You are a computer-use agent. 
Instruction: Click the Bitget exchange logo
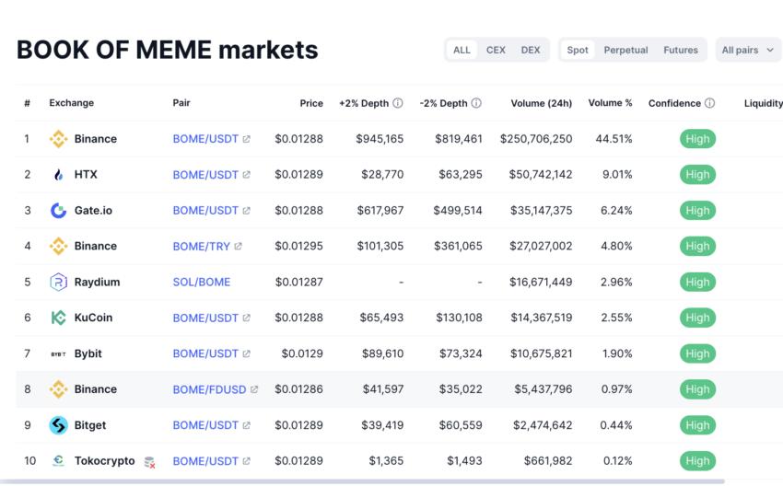tap(58, 425)
